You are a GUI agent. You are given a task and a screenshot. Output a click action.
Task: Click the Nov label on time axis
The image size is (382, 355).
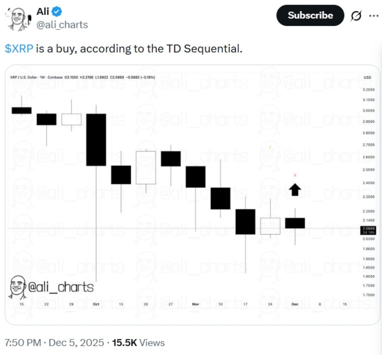(195, 304)
